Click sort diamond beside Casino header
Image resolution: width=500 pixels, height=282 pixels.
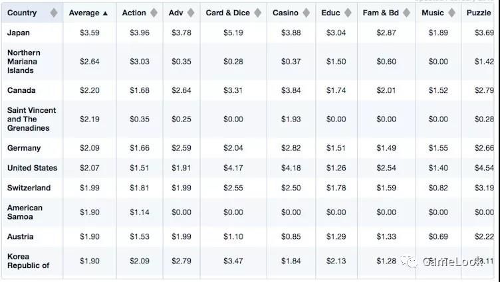point(306,13)
